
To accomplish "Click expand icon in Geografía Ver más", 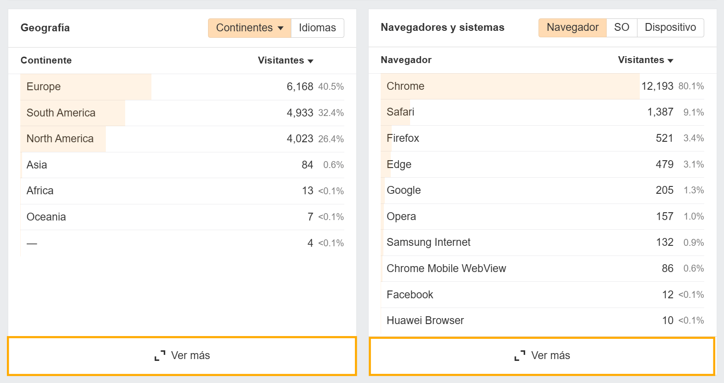I will pos(160,356).
